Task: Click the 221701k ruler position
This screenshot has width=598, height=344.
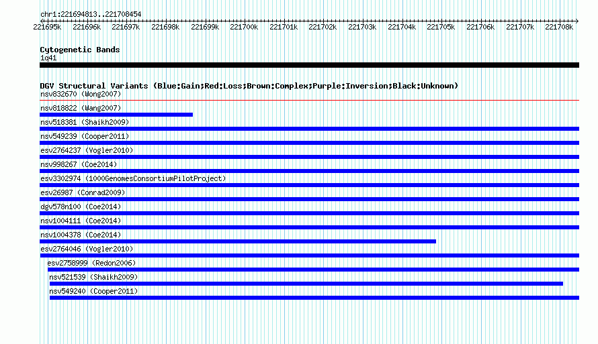Action: point(284,27)
